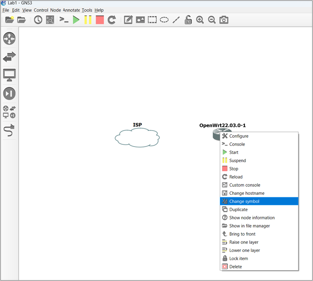This screenshot has width=313, height=281.
Task: Click the lock/unlock items padlock icon
Action: pyautogui.click(x=188, y=20)
